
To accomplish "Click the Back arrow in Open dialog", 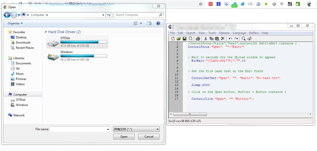I will pyautogui.click(x=7, y=15).
